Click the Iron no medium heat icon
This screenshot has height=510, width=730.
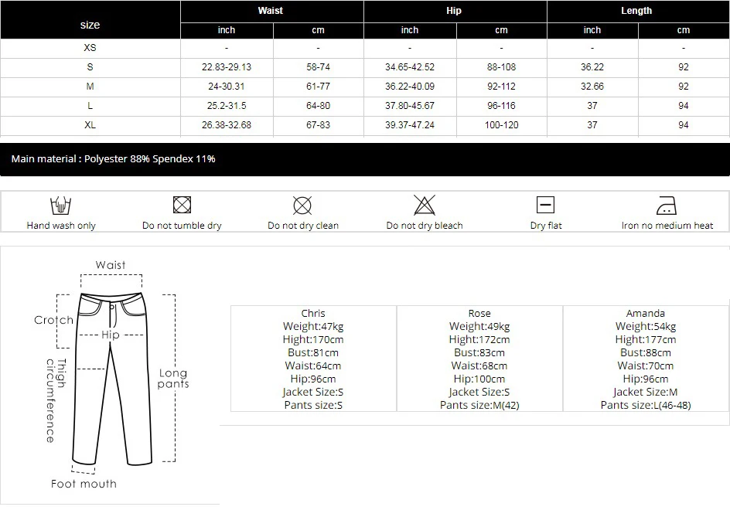pos(667,206)
